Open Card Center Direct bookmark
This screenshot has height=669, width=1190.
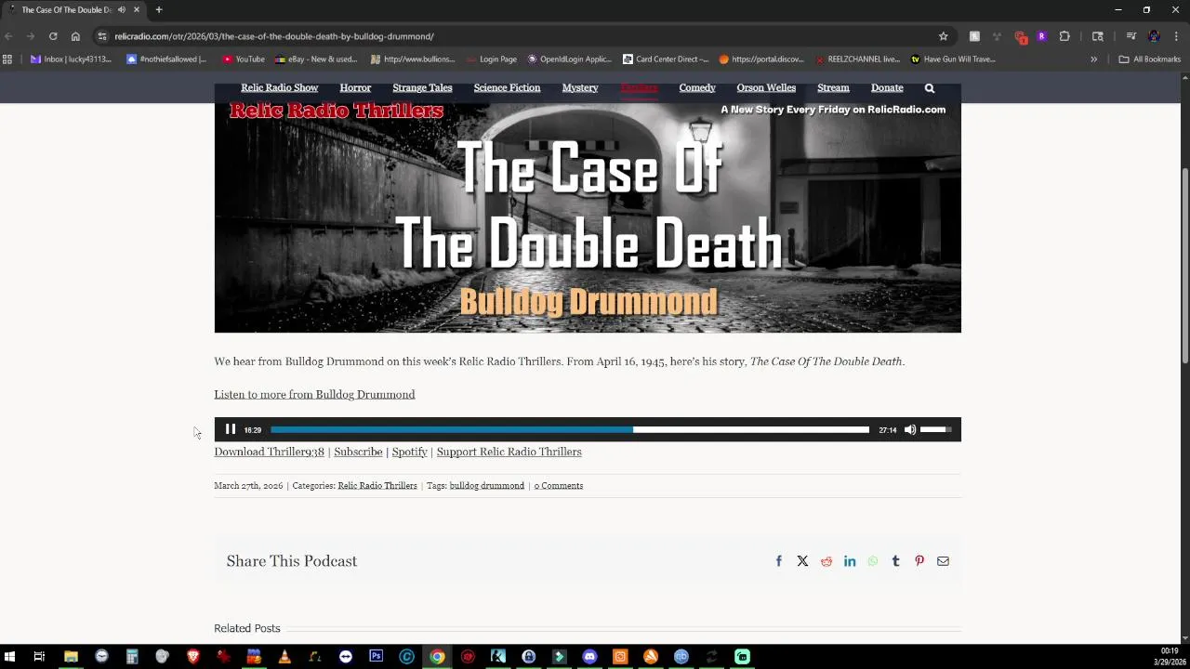click(x=665, y=59)
